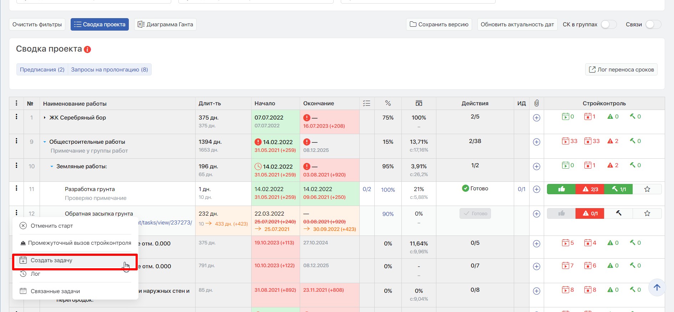Click the green thumbs-up in Разработка грунта row
The width and height of the screenshot is (674, 312).
coord(561,189)
